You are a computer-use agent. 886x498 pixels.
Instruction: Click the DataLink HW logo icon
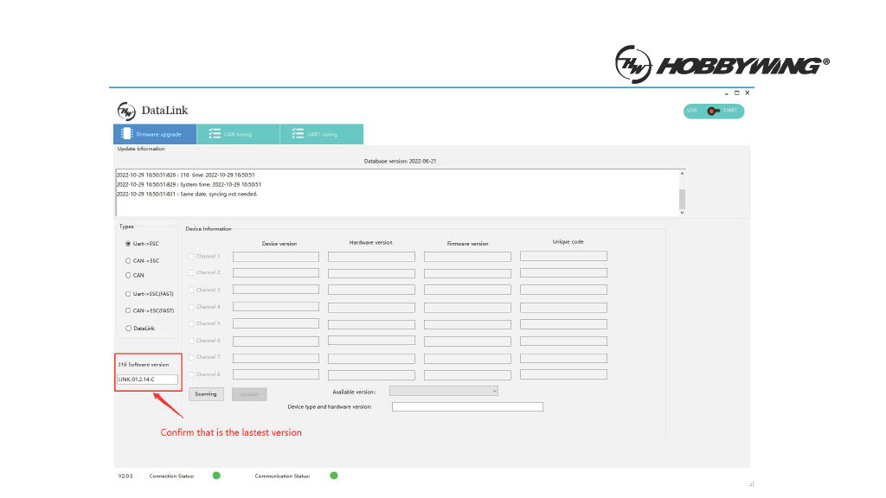(126, 111)
